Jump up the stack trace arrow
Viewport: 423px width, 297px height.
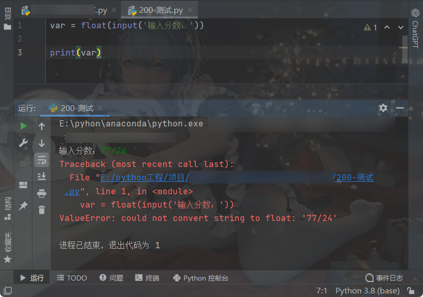coord(42,126)
